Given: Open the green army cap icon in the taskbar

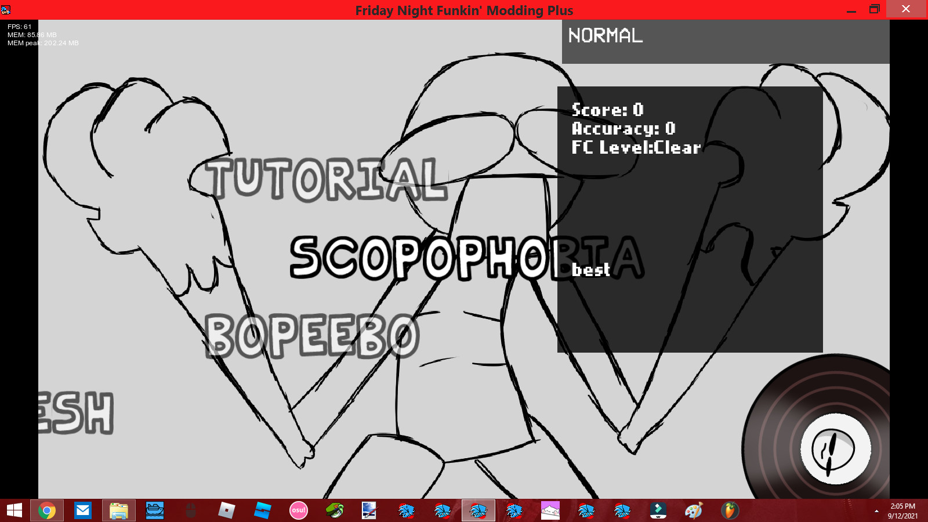Looking at the screenshot, I should (x=335, y=510).
